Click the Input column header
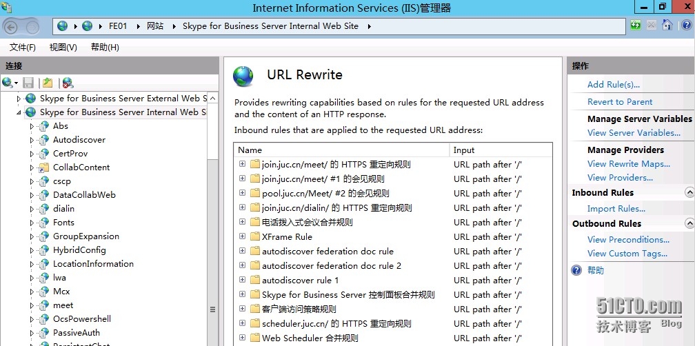 [x=501, y=150]
